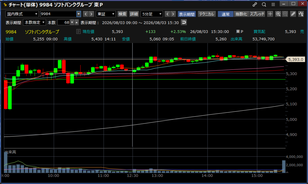The image size is (308, 184).
Task: Select the pencil drawing tool
Action: (x=293, y=14)
